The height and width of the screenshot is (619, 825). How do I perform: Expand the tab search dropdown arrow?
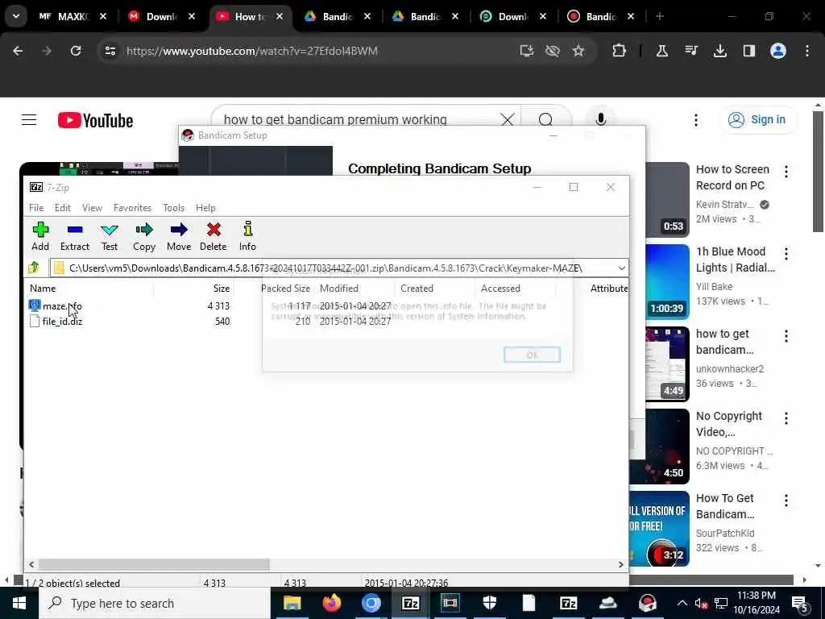pos(16,16)
